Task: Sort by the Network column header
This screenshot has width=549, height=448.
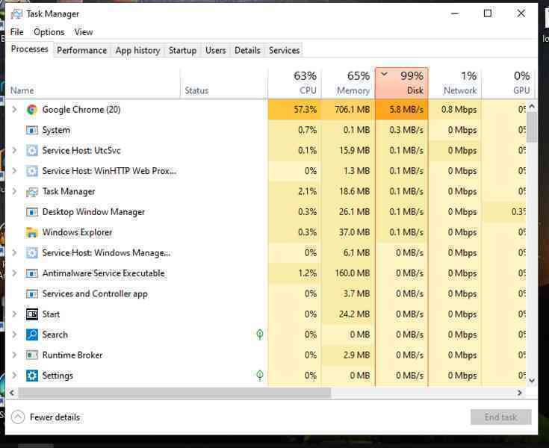Action: (455, 84)
